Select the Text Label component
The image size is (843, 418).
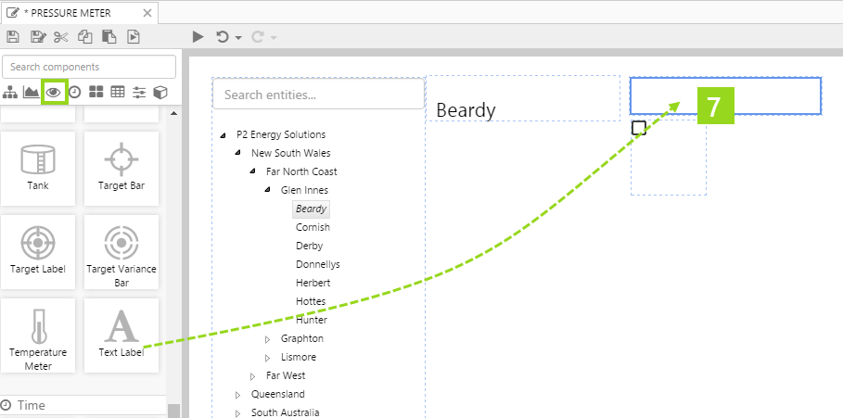pyautogui.click(x=121, y=336)
